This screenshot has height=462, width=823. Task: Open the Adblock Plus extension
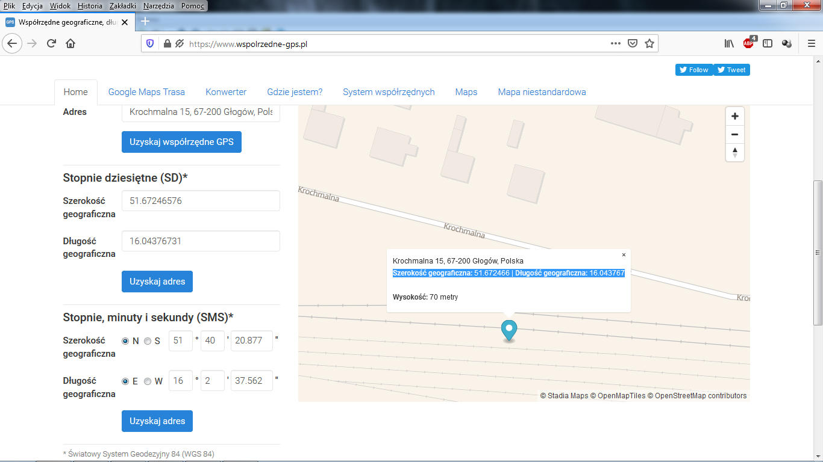pyautogui.click(x=749, y=43)
